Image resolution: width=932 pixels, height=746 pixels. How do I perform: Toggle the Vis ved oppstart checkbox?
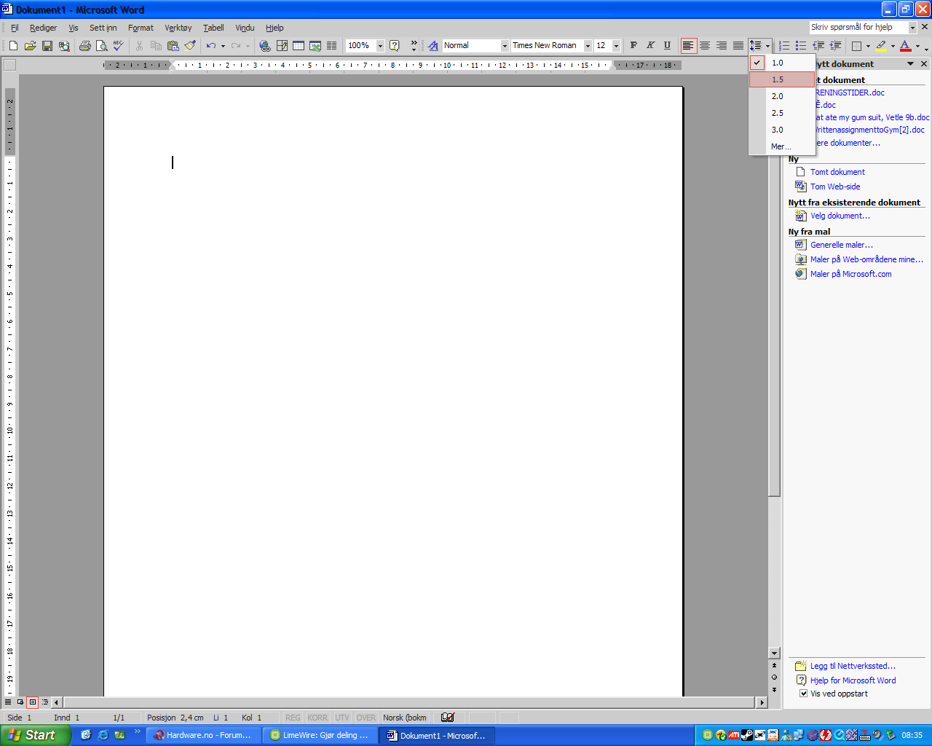(803, 694)
